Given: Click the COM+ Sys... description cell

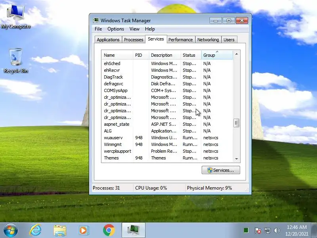Looking at the screenshot, I should tap(164, 90).
